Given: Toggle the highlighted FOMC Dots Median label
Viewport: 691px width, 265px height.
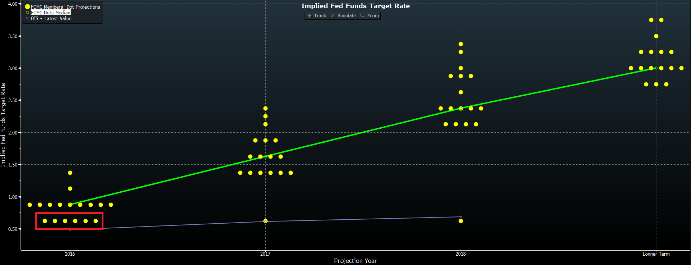Looking at the screenshot, I should [50, 13].
